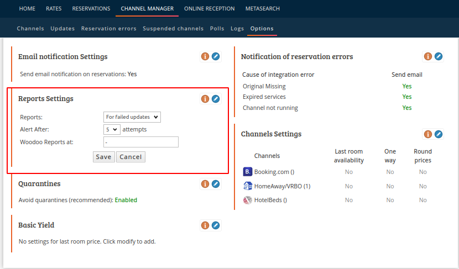Save the Reports Settings
Image resolution: width=459 pixels, height=269 pixels.
(x=103, y=157)
